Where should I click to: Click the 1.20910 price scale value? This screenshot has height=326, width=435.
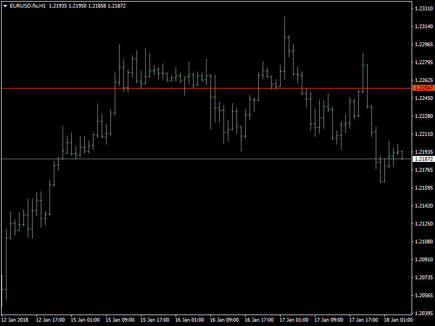point(424,260)
